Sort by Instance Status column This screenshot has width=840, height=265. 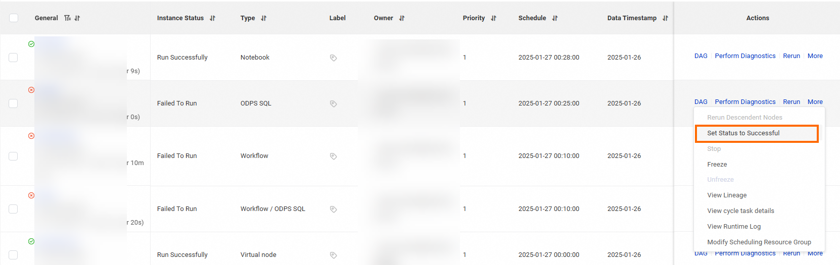point(212,18)
